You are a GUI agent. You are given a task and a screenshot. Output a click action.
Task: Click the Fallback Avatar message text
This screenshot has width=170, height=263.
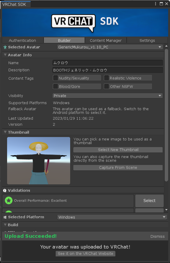[101, 111]
